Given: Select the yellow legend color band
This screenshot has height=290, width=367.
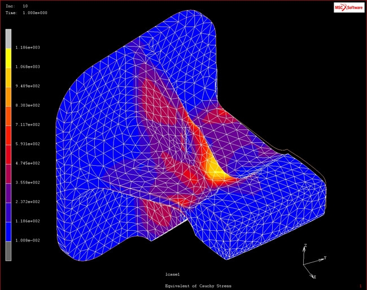Looking at the screenshot, I should [8, 58].
